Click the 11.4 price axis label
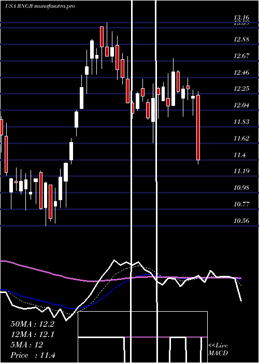Screen dimensions: 259x363 pos(239,155)
